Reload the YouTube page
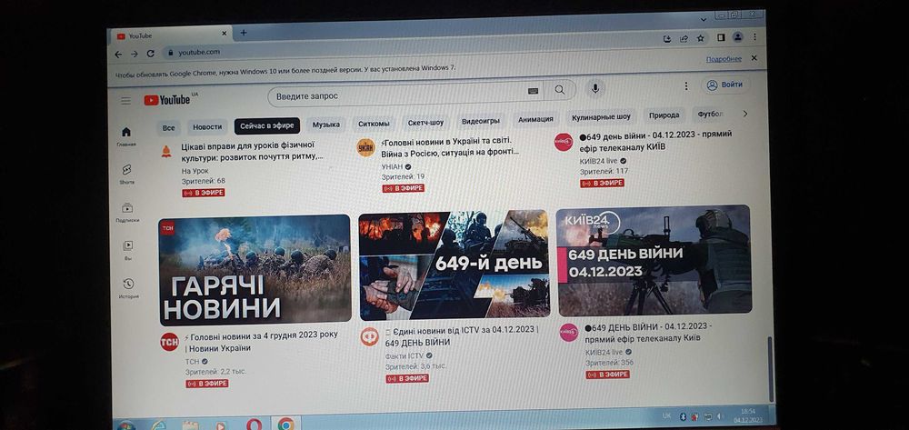909x430 pixels. click(x=151, y=54)
